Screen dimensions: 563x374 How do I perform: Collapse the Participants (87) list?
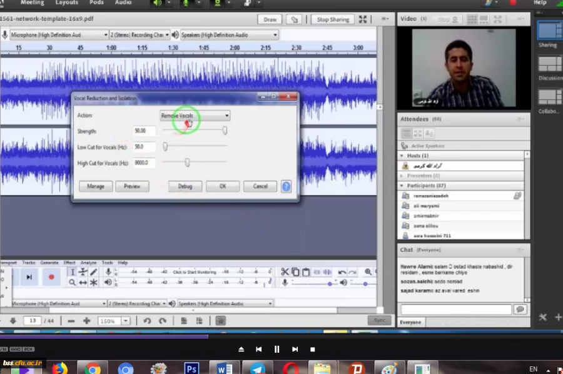[402, 186]
